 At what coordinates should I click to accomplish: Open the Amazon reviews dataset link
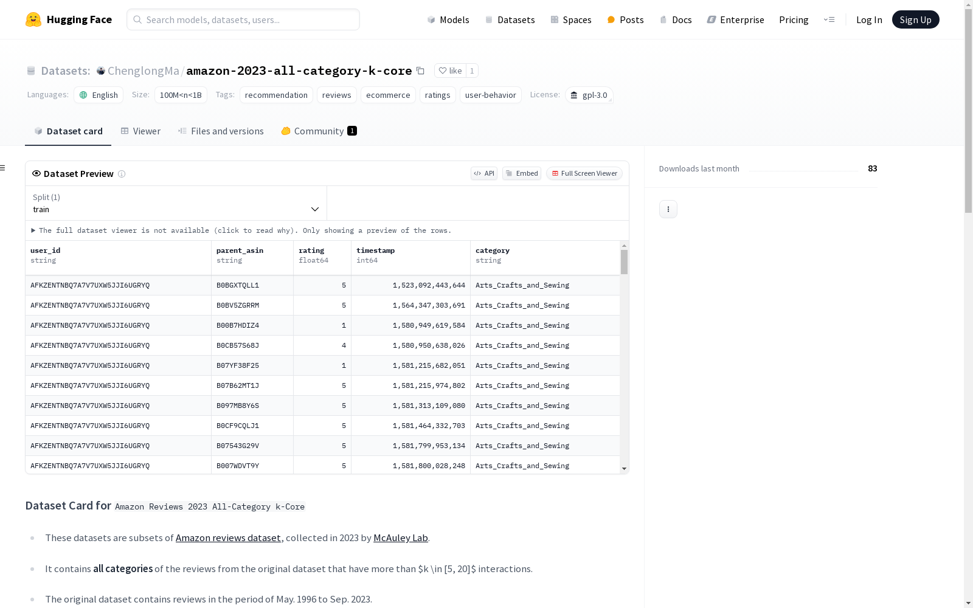(228, 538)
